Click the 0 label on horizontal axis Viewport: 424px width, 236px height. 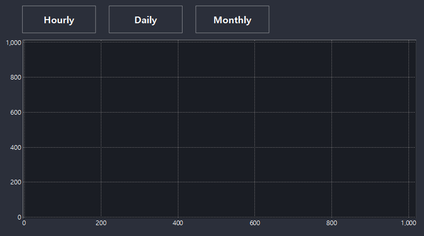point(24,223)
